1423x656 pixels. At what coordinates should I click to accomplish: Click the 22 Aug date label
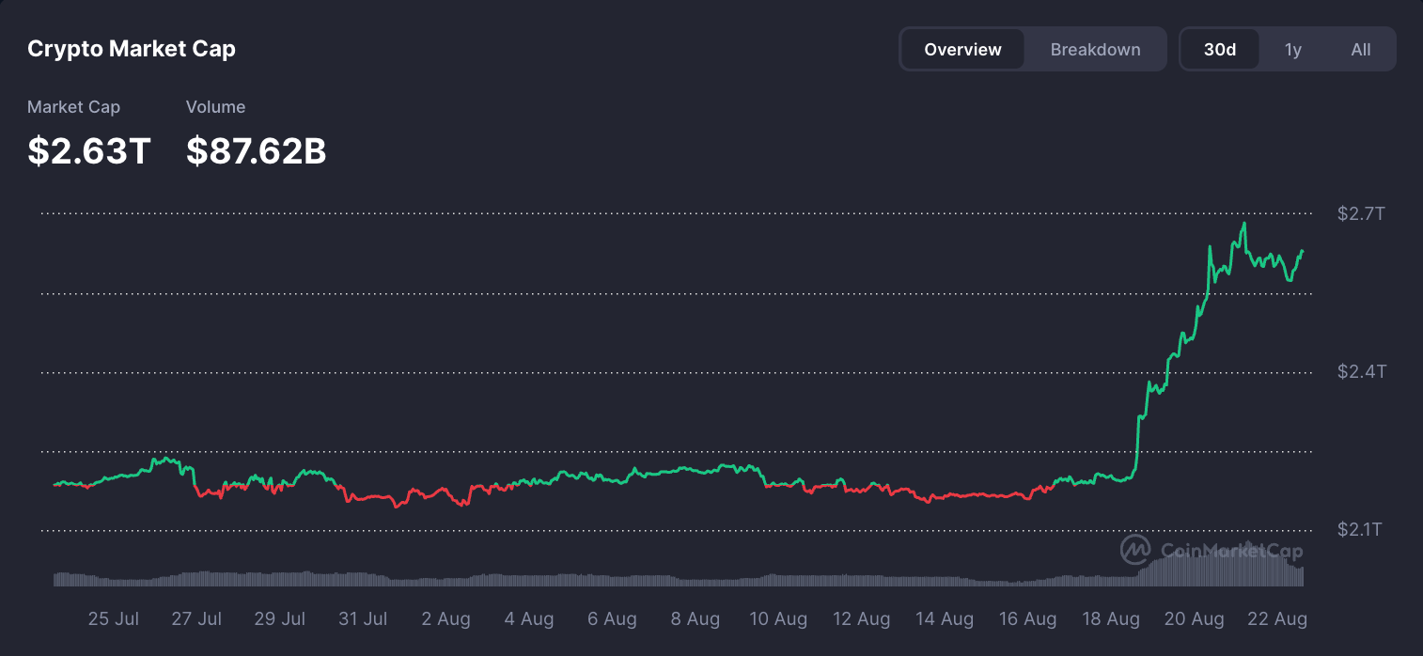[1276, 618]
